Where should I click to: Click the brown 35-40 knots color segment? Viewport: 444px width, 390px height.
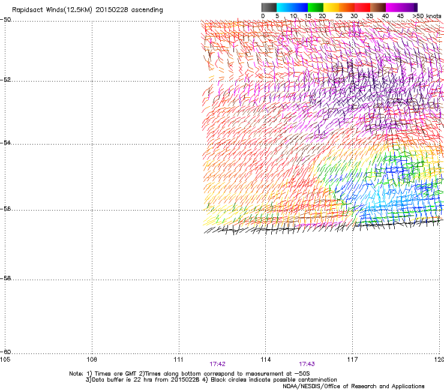coord(378,7)
